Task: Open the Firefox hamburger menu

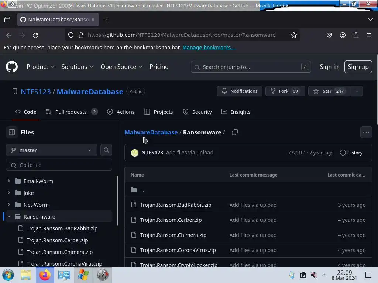Action: point(369,35)
